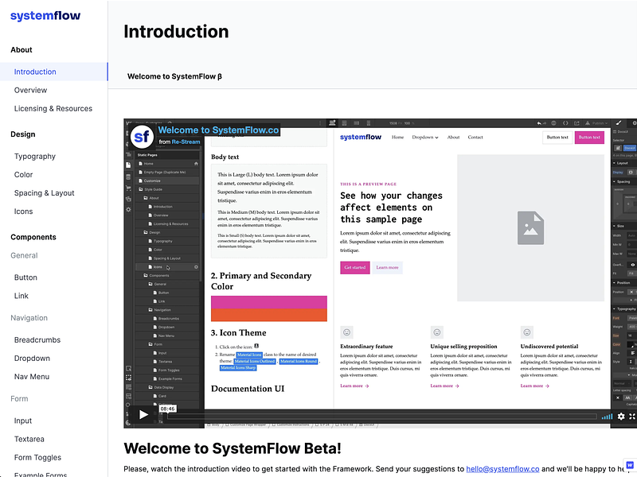Open the Icons design page
The height and width of the screenshot is (477, 637).
tap(24, 211)
